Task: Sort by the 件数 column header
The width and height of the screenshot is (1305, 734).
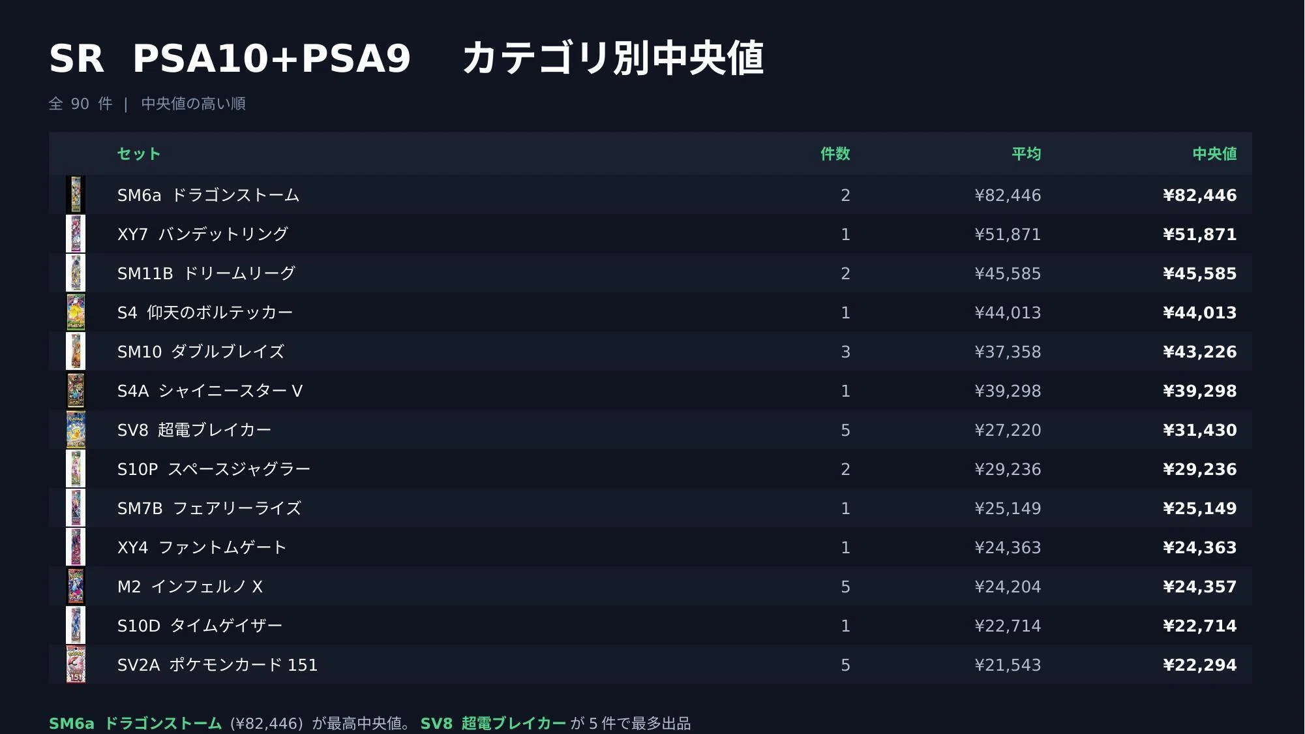Action: pyautogui.click(x=835, y=154)
